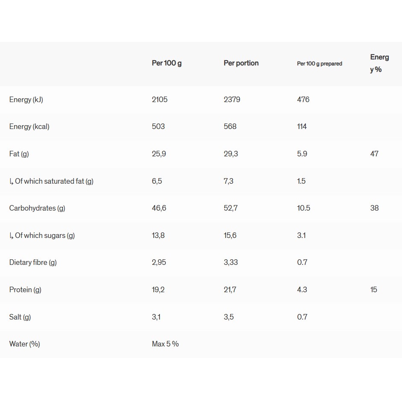Click the arrow icon before saturated fat

click(11, 182)
